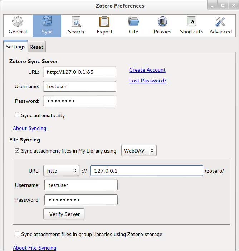Click the WebDAV URL address field
This screenshot has width=239, height=251.
pyautogui.click(x=147, y=171)
